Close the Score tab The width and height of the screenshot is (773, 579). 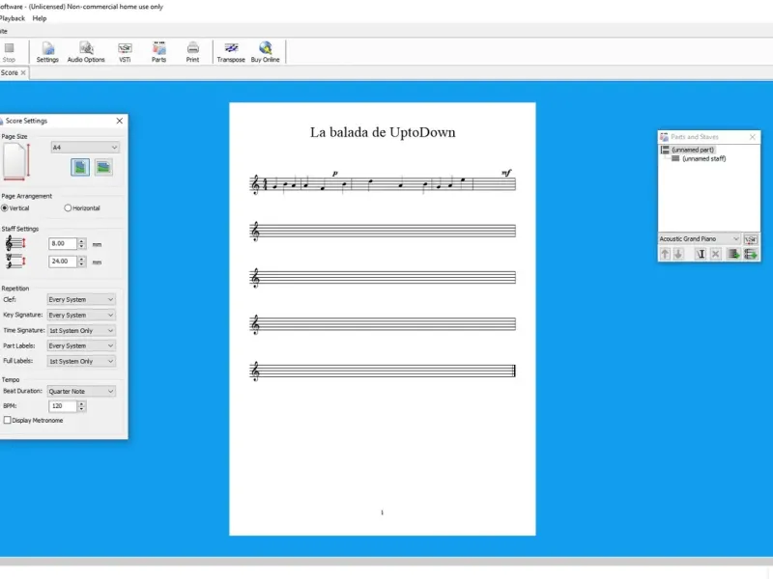point(23,73)
